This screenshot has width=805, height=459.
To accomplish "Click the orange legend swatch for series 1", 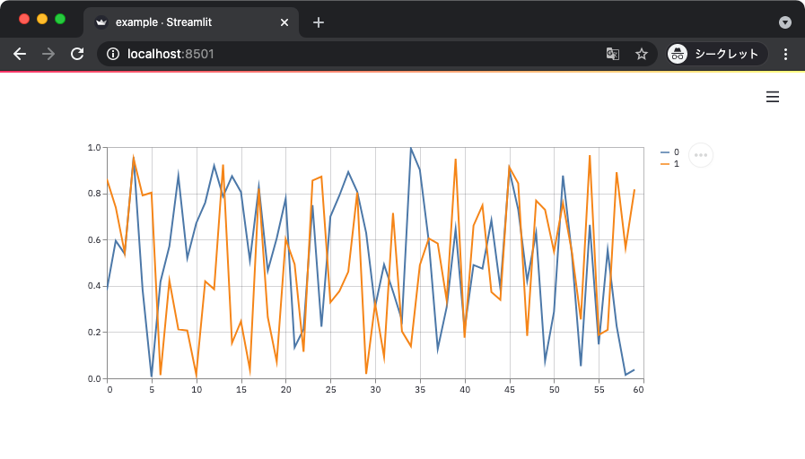I will tap(665, 164).
